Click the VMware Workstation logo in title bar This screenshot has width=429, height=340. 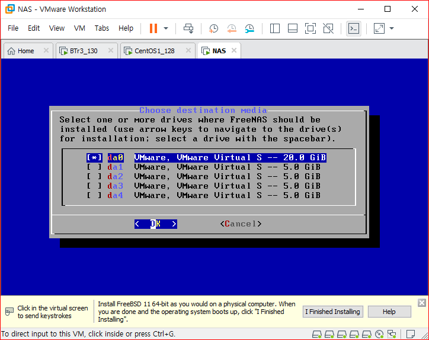10,9
